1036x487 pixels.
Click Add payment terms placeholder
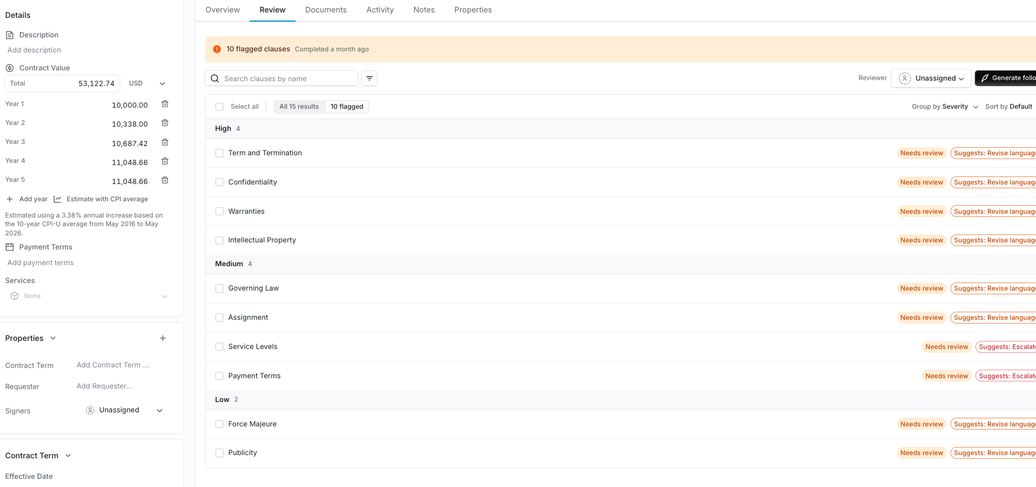[x=41, y=263]
